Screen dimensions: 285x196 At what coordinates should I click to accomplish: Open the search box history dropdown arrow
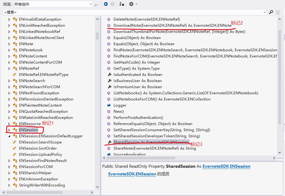(264, 12)
